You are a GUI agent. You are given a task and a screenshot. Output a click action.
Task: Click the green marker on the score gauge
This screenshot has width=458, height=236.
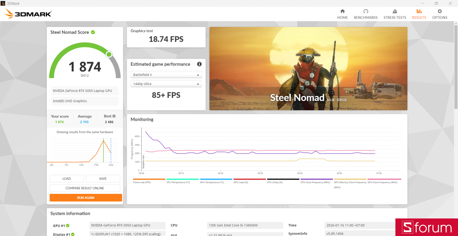(x=108, y=54)
